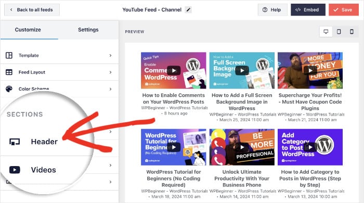364x203 pixels.
Task: Open the Videos section label
Action: click(43, 170)
